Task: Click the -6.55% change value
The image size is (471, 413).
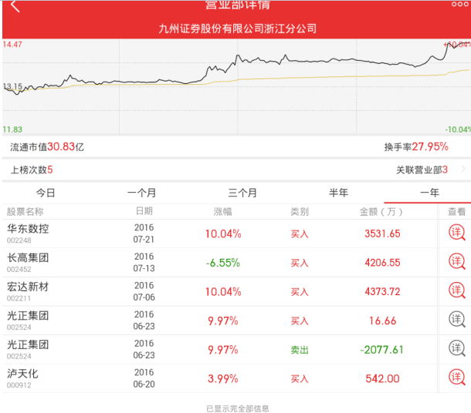Action: pos(223,263)
